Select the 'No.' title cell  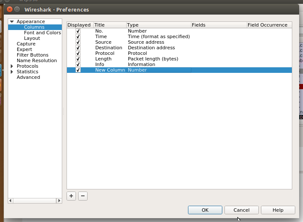[99, 31]
